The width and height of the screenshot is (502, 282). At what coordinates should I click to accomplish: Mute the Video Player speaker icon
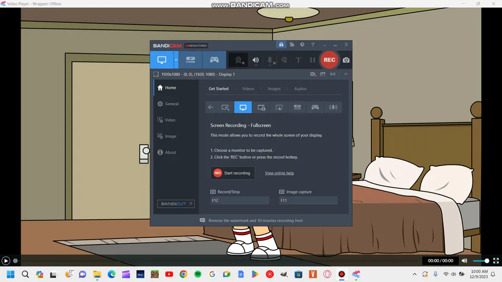(x=465, y=261)
